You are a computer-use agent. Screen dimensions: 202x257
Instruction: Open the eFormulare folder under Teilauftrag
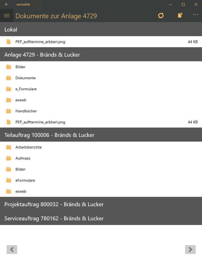tap(25, 180)
